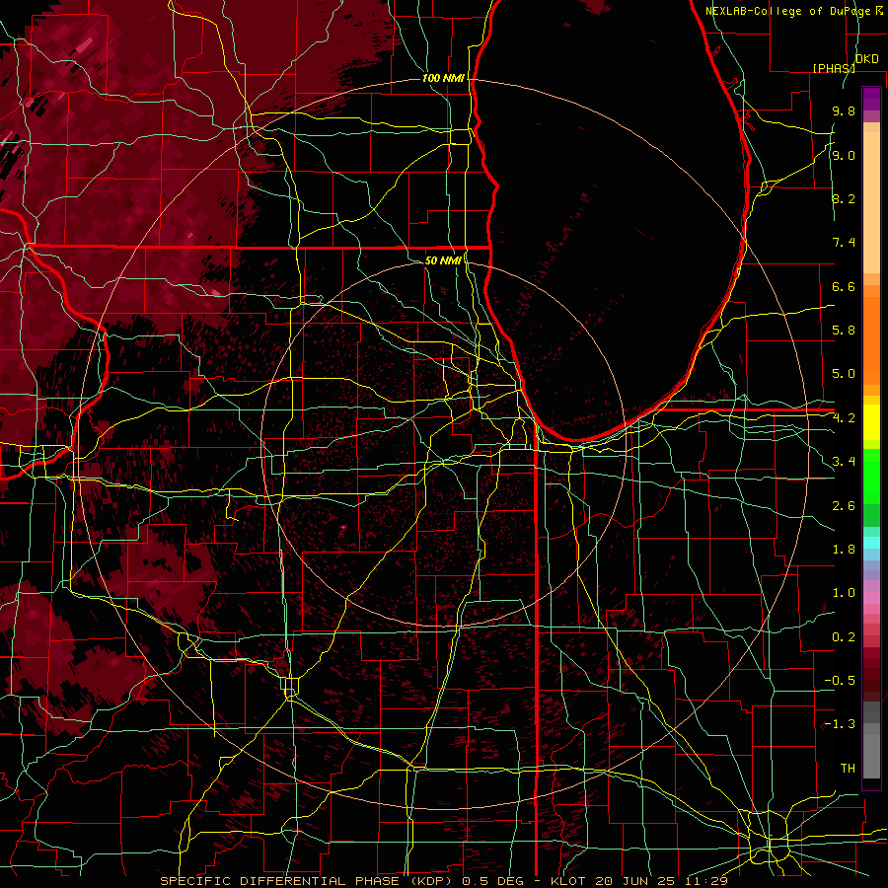Click the '5.0' color scale value
The image size is (888, 888).
coord(844,374)
